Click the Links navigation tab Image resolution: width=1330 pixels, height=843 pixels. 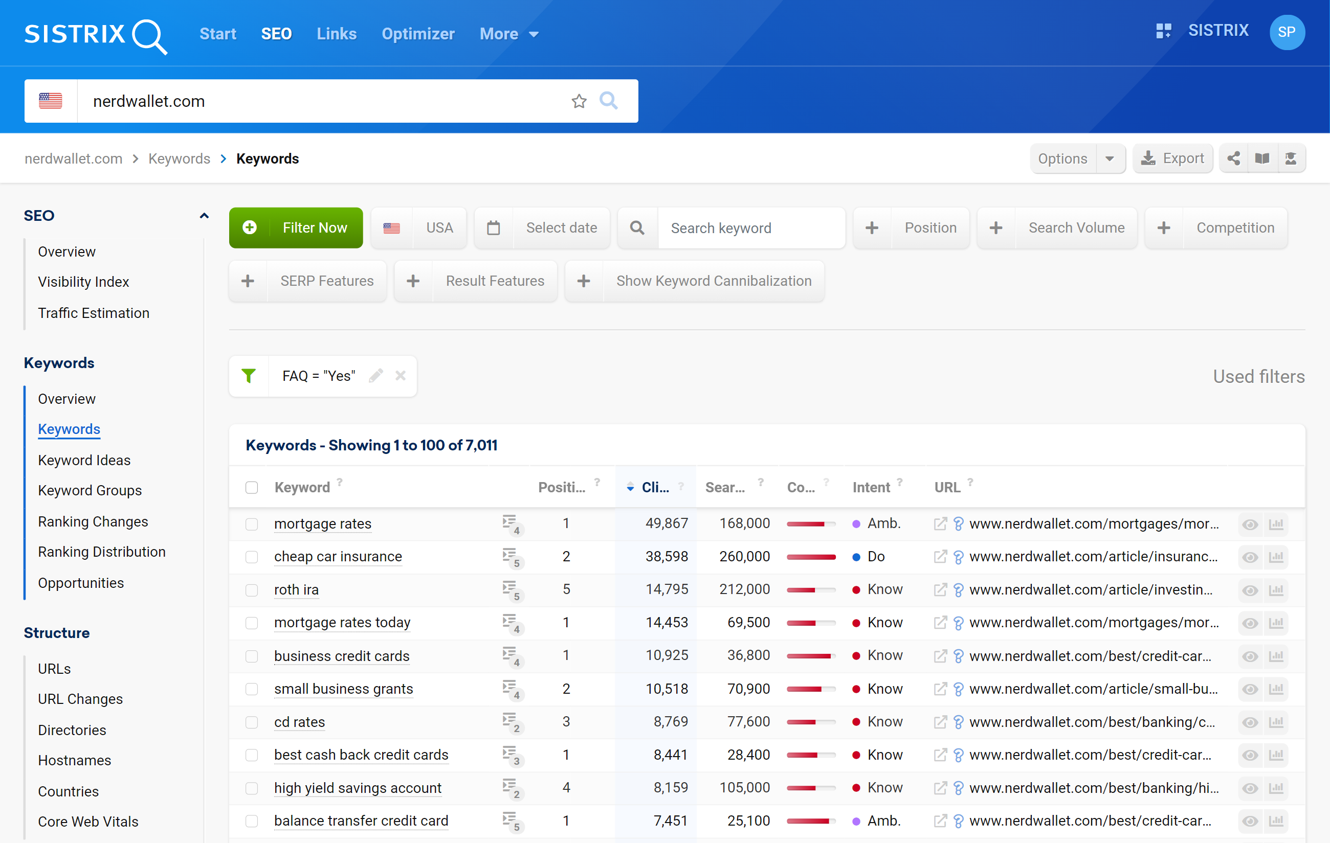click(336, 33)
